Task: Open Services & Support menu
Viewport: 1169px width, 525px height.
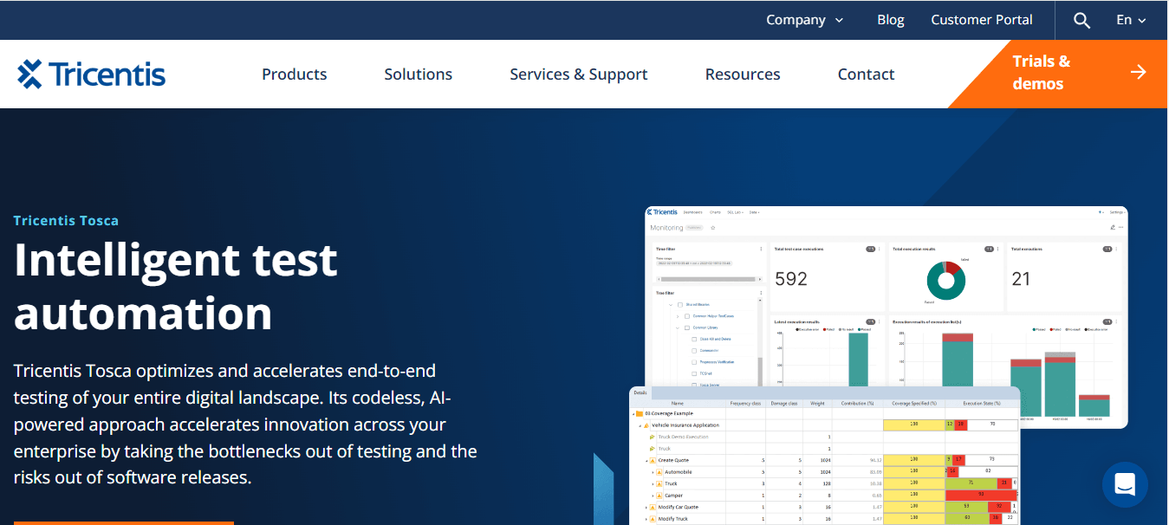Action: point(579,75)
